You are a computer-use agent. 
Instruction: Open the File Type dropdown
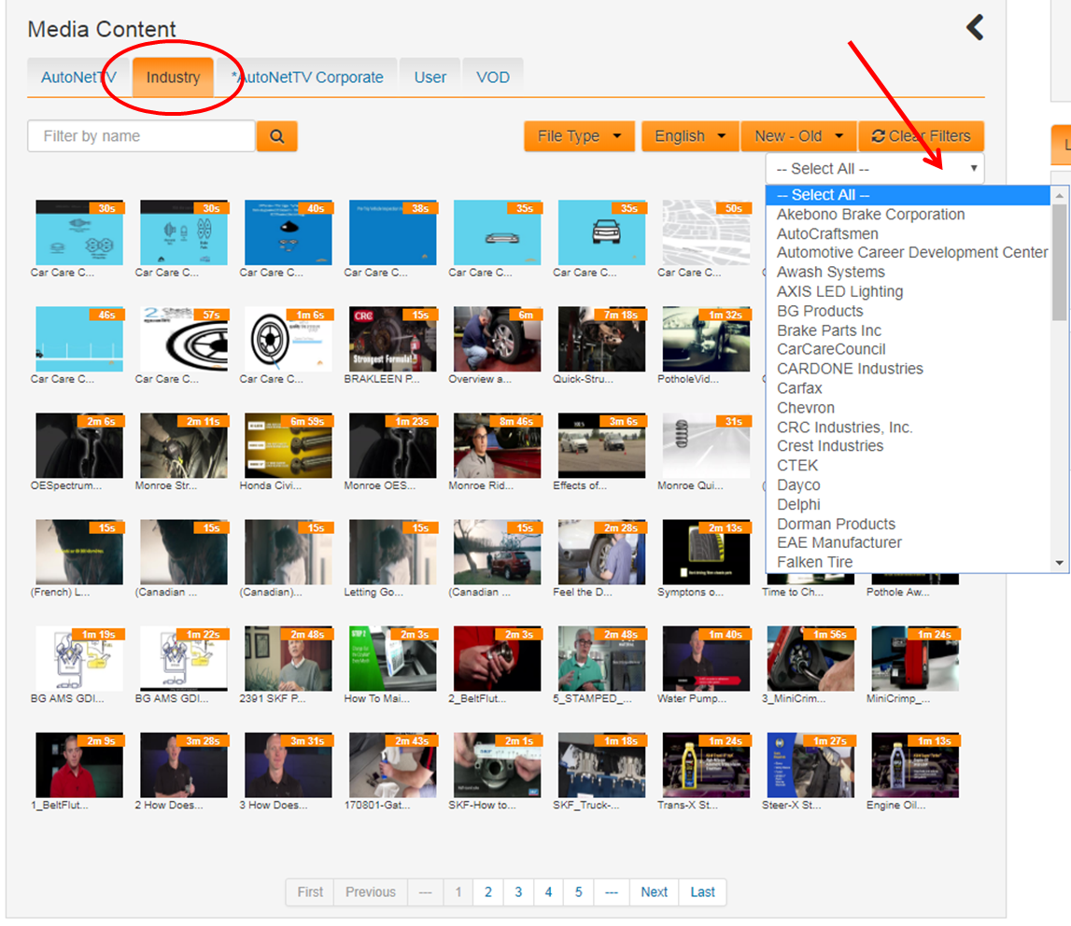click(579, 136)
